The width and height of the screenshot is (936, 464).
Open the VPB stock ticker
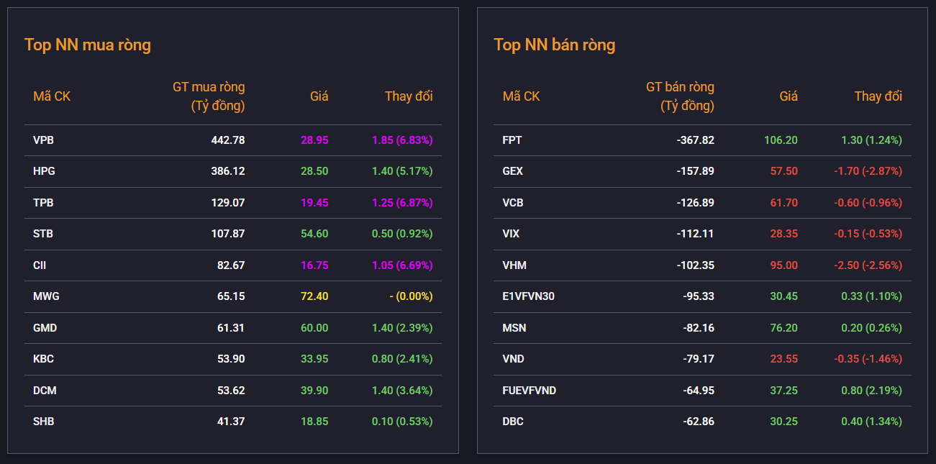tap(43, 140)
